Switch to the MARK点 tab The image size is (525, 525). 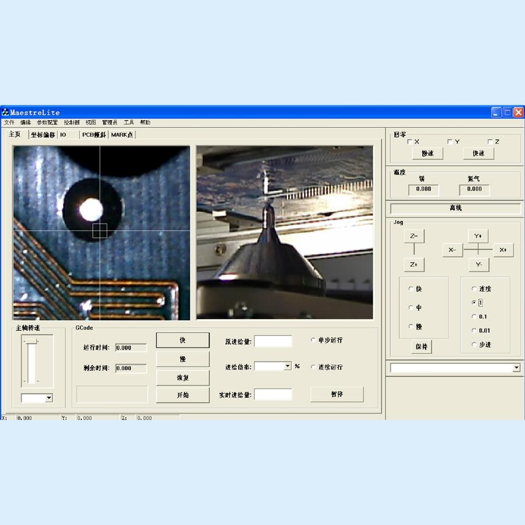point(122,135)
